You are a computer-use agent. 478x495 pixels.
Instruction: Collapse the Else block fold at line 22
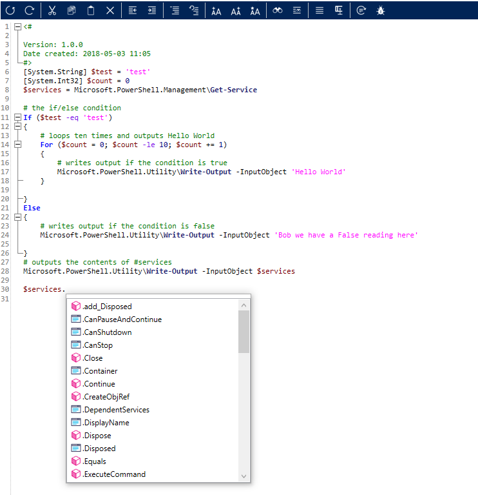[17, 217]
